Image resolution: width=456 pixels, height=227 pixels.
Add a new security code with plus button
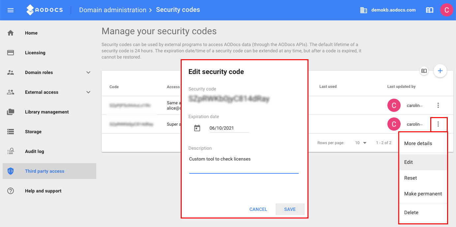pyautogui.click(x=440, y=70)
